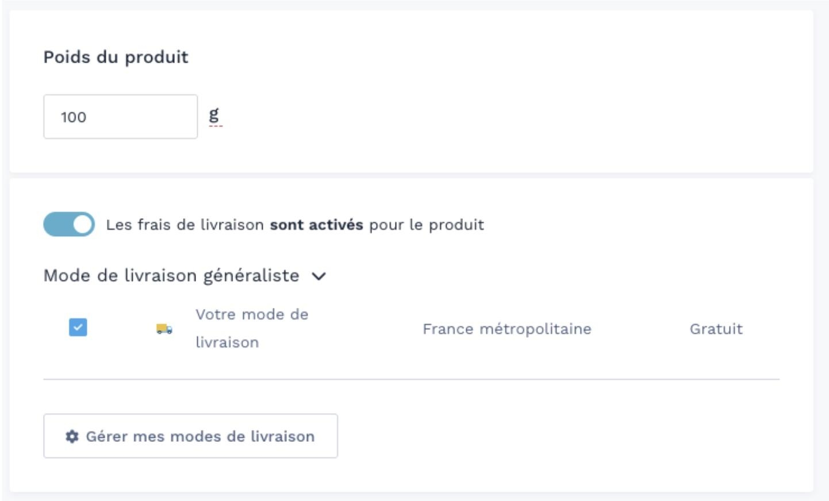Click the white checkmark inside the blue checkbox
This screenshot has width=829, height=501.
pos(78,327)
